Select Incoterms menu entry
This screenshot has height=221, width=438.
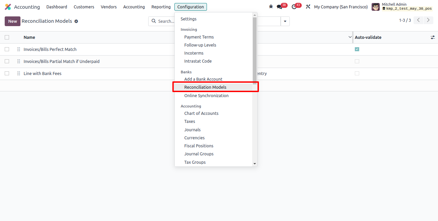(x=194, y=53)
